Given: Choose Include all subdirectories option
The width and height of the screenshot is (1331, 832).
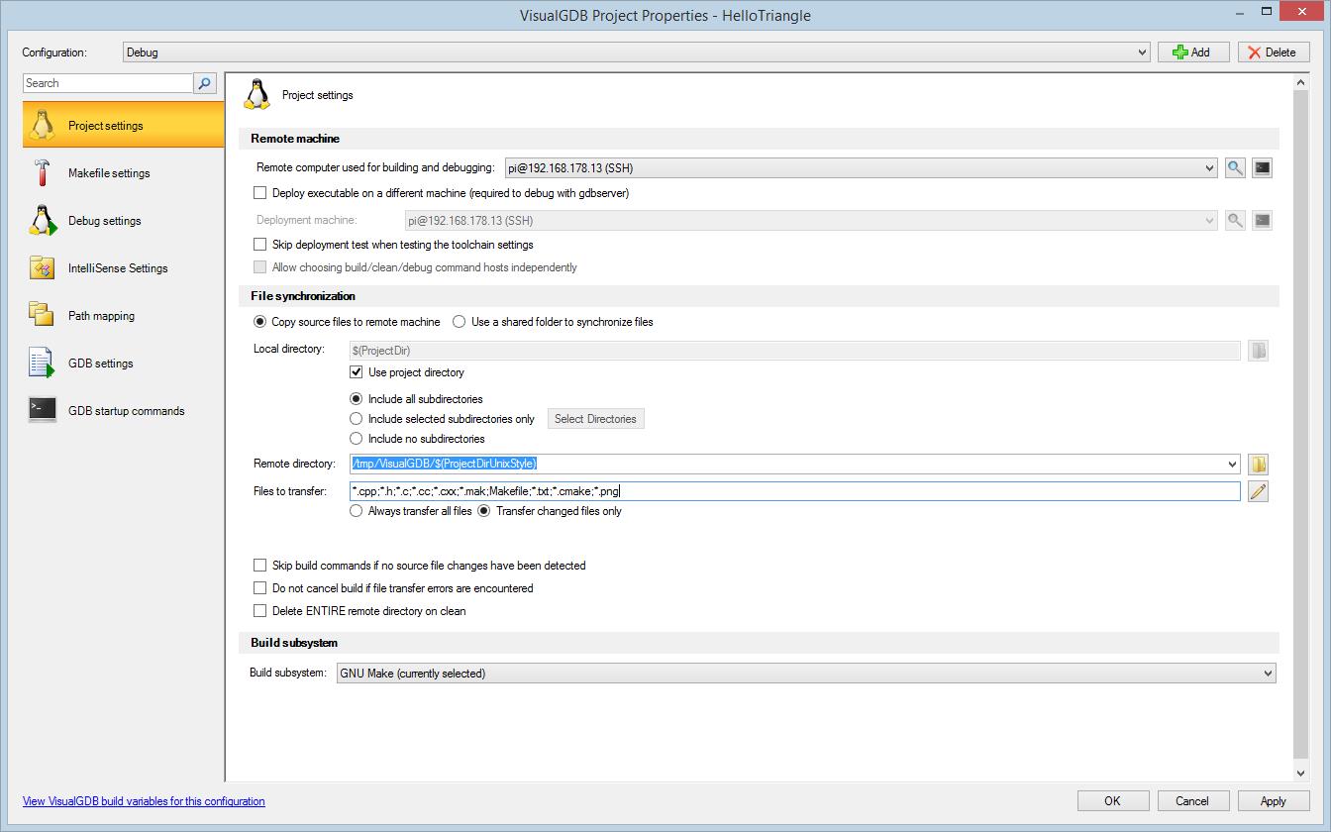Looking at the screenshot, I should (357, 399).
